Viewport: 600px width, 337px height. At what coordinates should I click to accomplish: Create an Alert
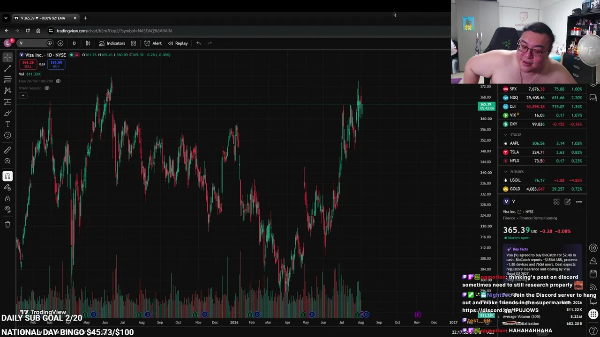click(x=153, y=43)
